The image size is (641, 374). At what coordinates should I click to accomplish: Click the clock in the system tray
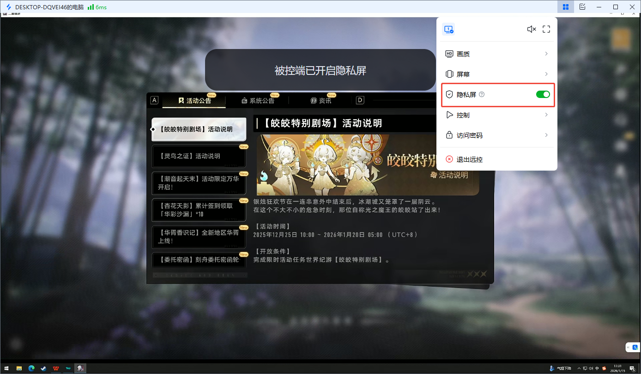click(x=617, y=368)
